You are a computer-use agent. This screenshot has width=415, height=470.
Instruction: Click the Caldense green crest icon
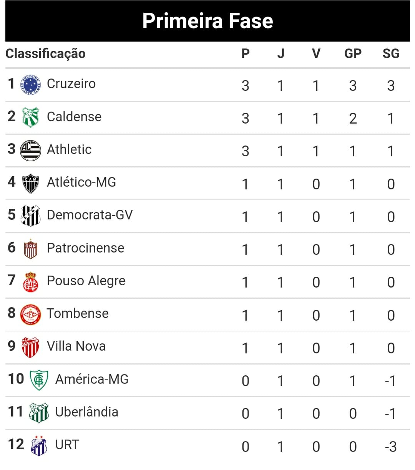pyautogui.click(x=30, y=117)
